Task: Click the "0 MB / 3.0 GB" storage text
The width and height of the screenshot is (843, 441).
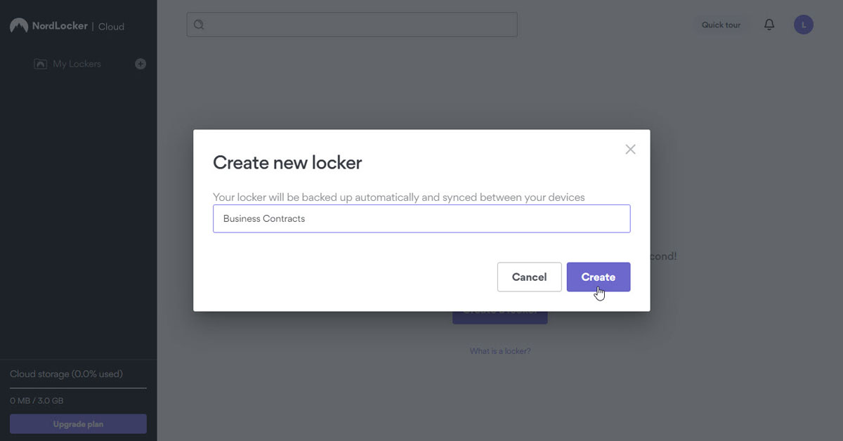Action: point(37,401)
